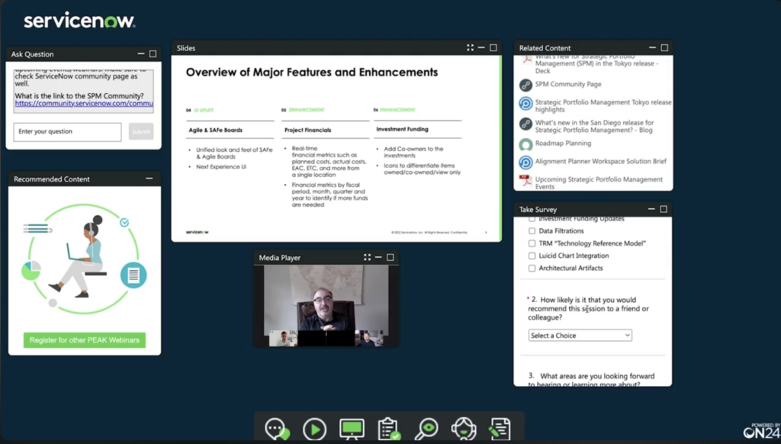Screen dimensions: 781x444
Task: Click the Enter your question field
Action: point(67,132)
